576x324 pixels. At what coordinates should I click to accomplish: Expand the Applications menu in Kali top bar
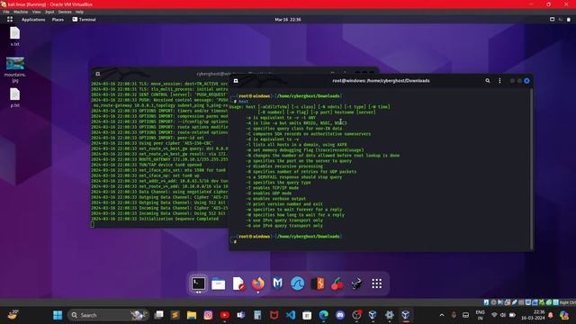coord(33,20)
